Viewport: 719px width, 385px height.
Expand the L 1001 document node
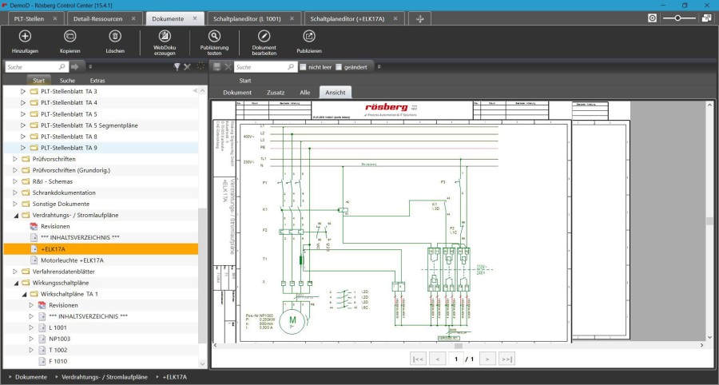point(31,327)
